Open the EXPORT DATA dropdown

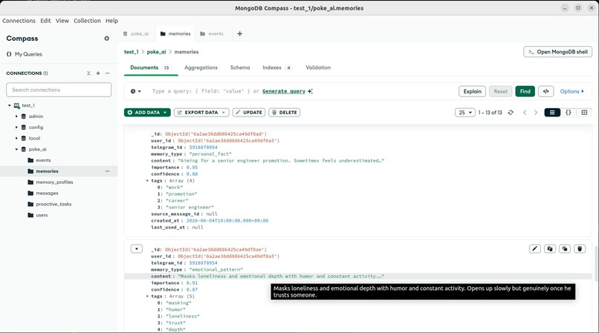[201, 113]
